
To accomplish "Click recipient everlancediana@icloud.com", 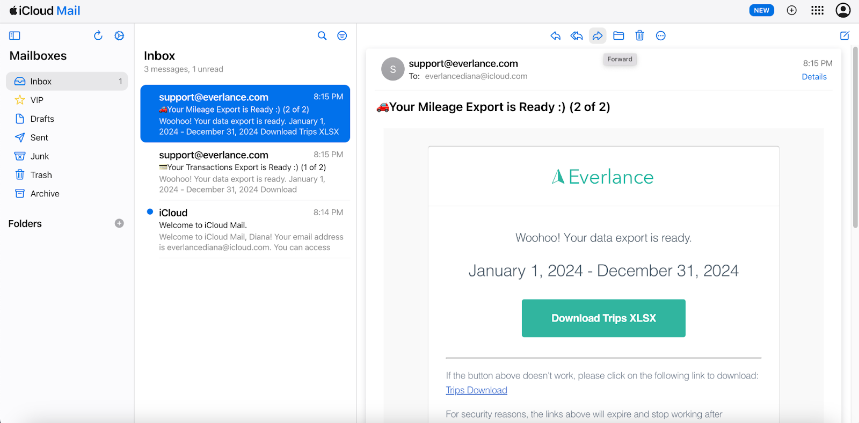I will point(476,76).
